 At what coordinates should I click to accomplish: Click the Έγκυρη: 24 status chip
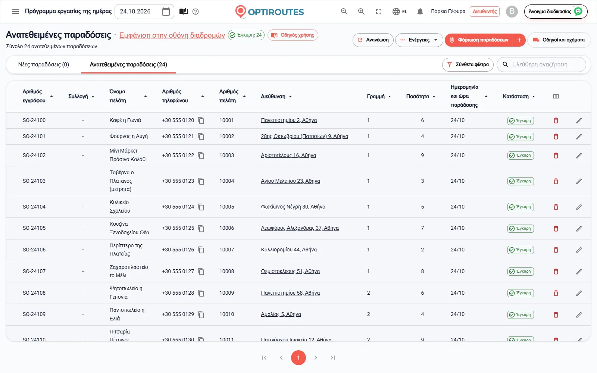(x=246, y=35)
